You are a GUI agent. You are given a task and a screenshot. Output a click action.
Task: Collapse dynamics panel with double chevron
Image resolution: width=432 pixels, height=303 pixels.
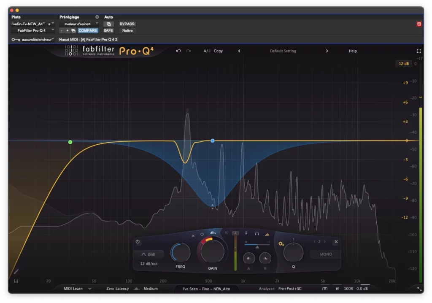[x=226, y=233]
